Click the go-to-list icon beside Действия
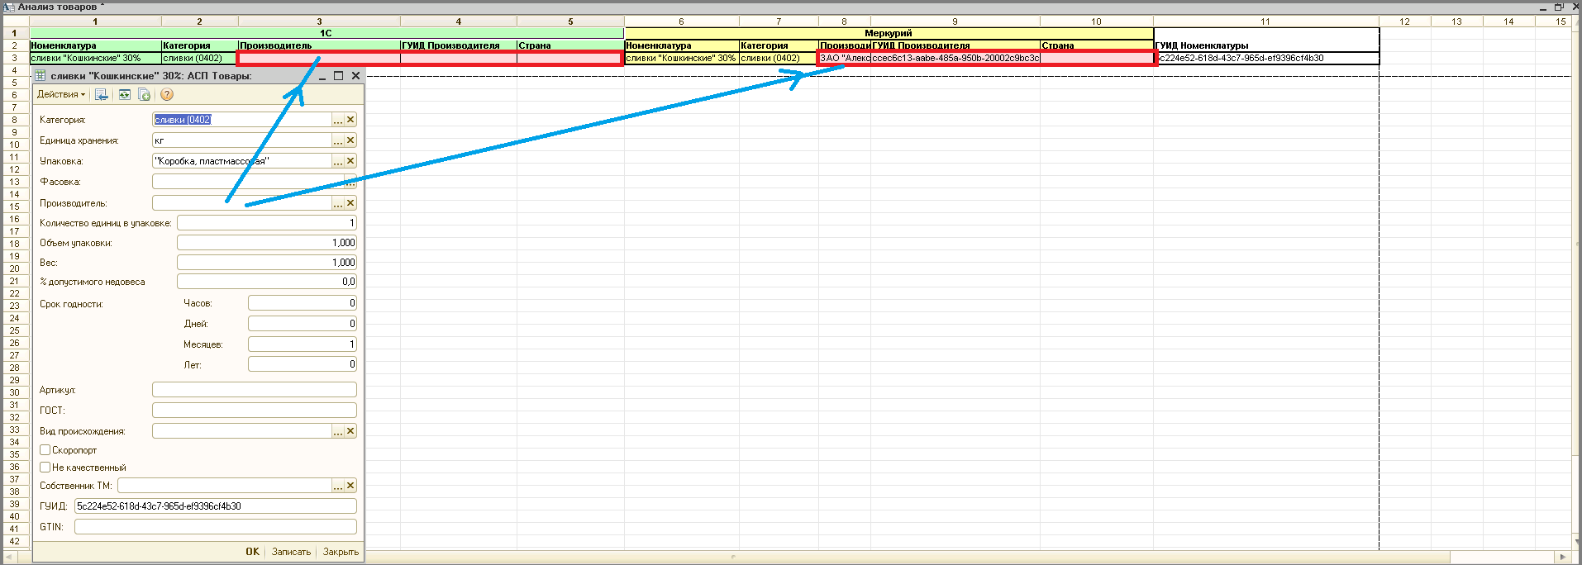 point(102,95)
